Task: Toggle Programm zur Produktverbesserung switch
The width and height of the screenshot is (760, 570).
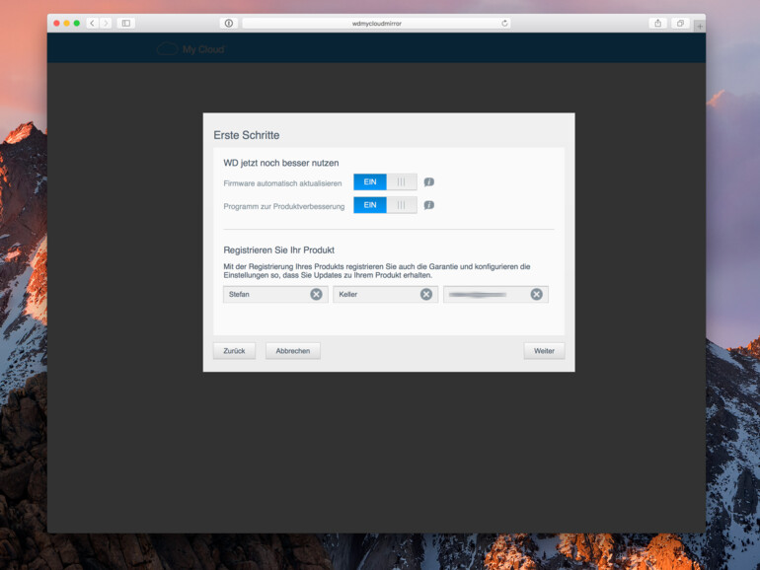Action: [x=385, y=205]
